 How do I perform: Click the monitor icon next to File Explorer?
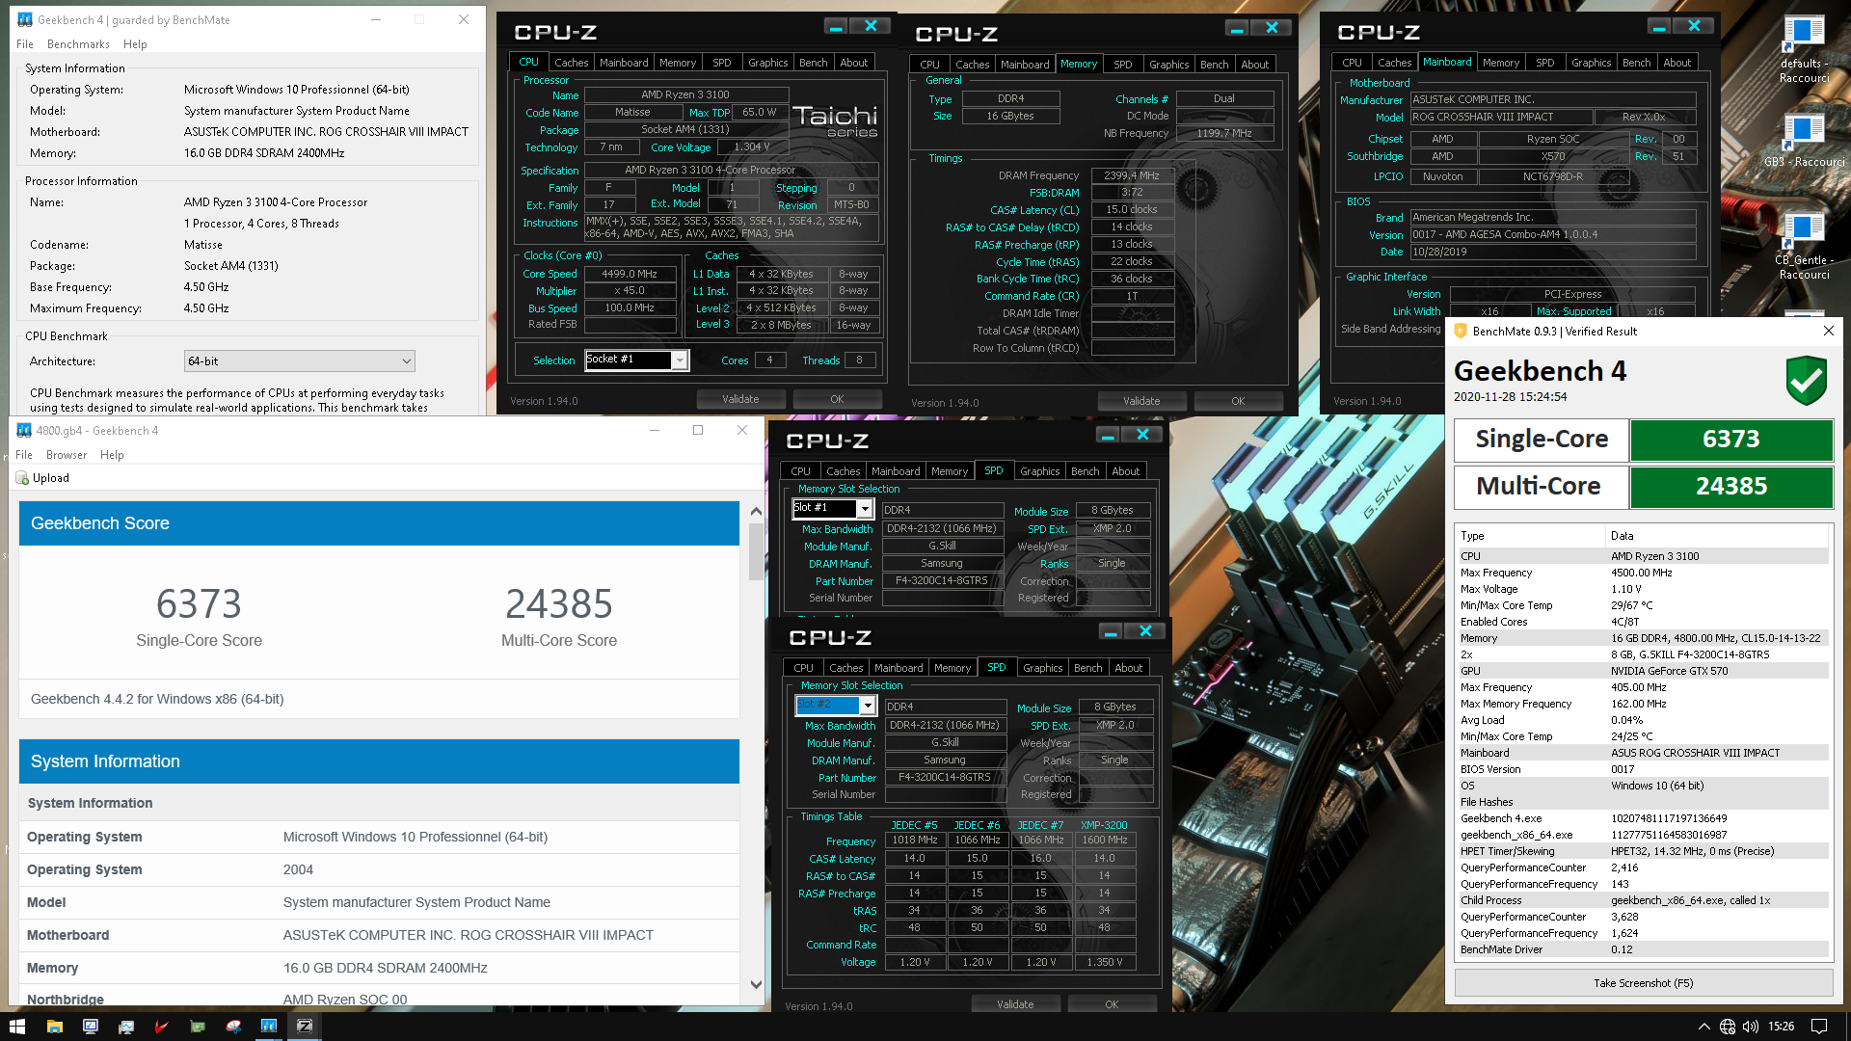point(90,1027)
